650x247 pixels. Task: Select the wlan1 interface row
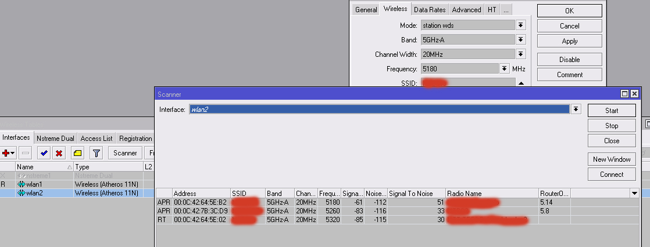point(77,184)
